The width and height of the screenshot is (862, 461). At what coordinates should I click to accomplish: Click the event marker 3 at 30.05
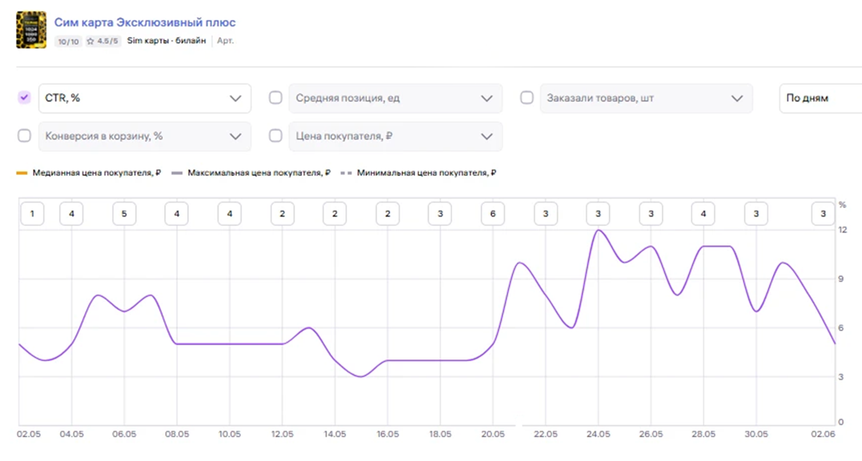tap(756, 214)
